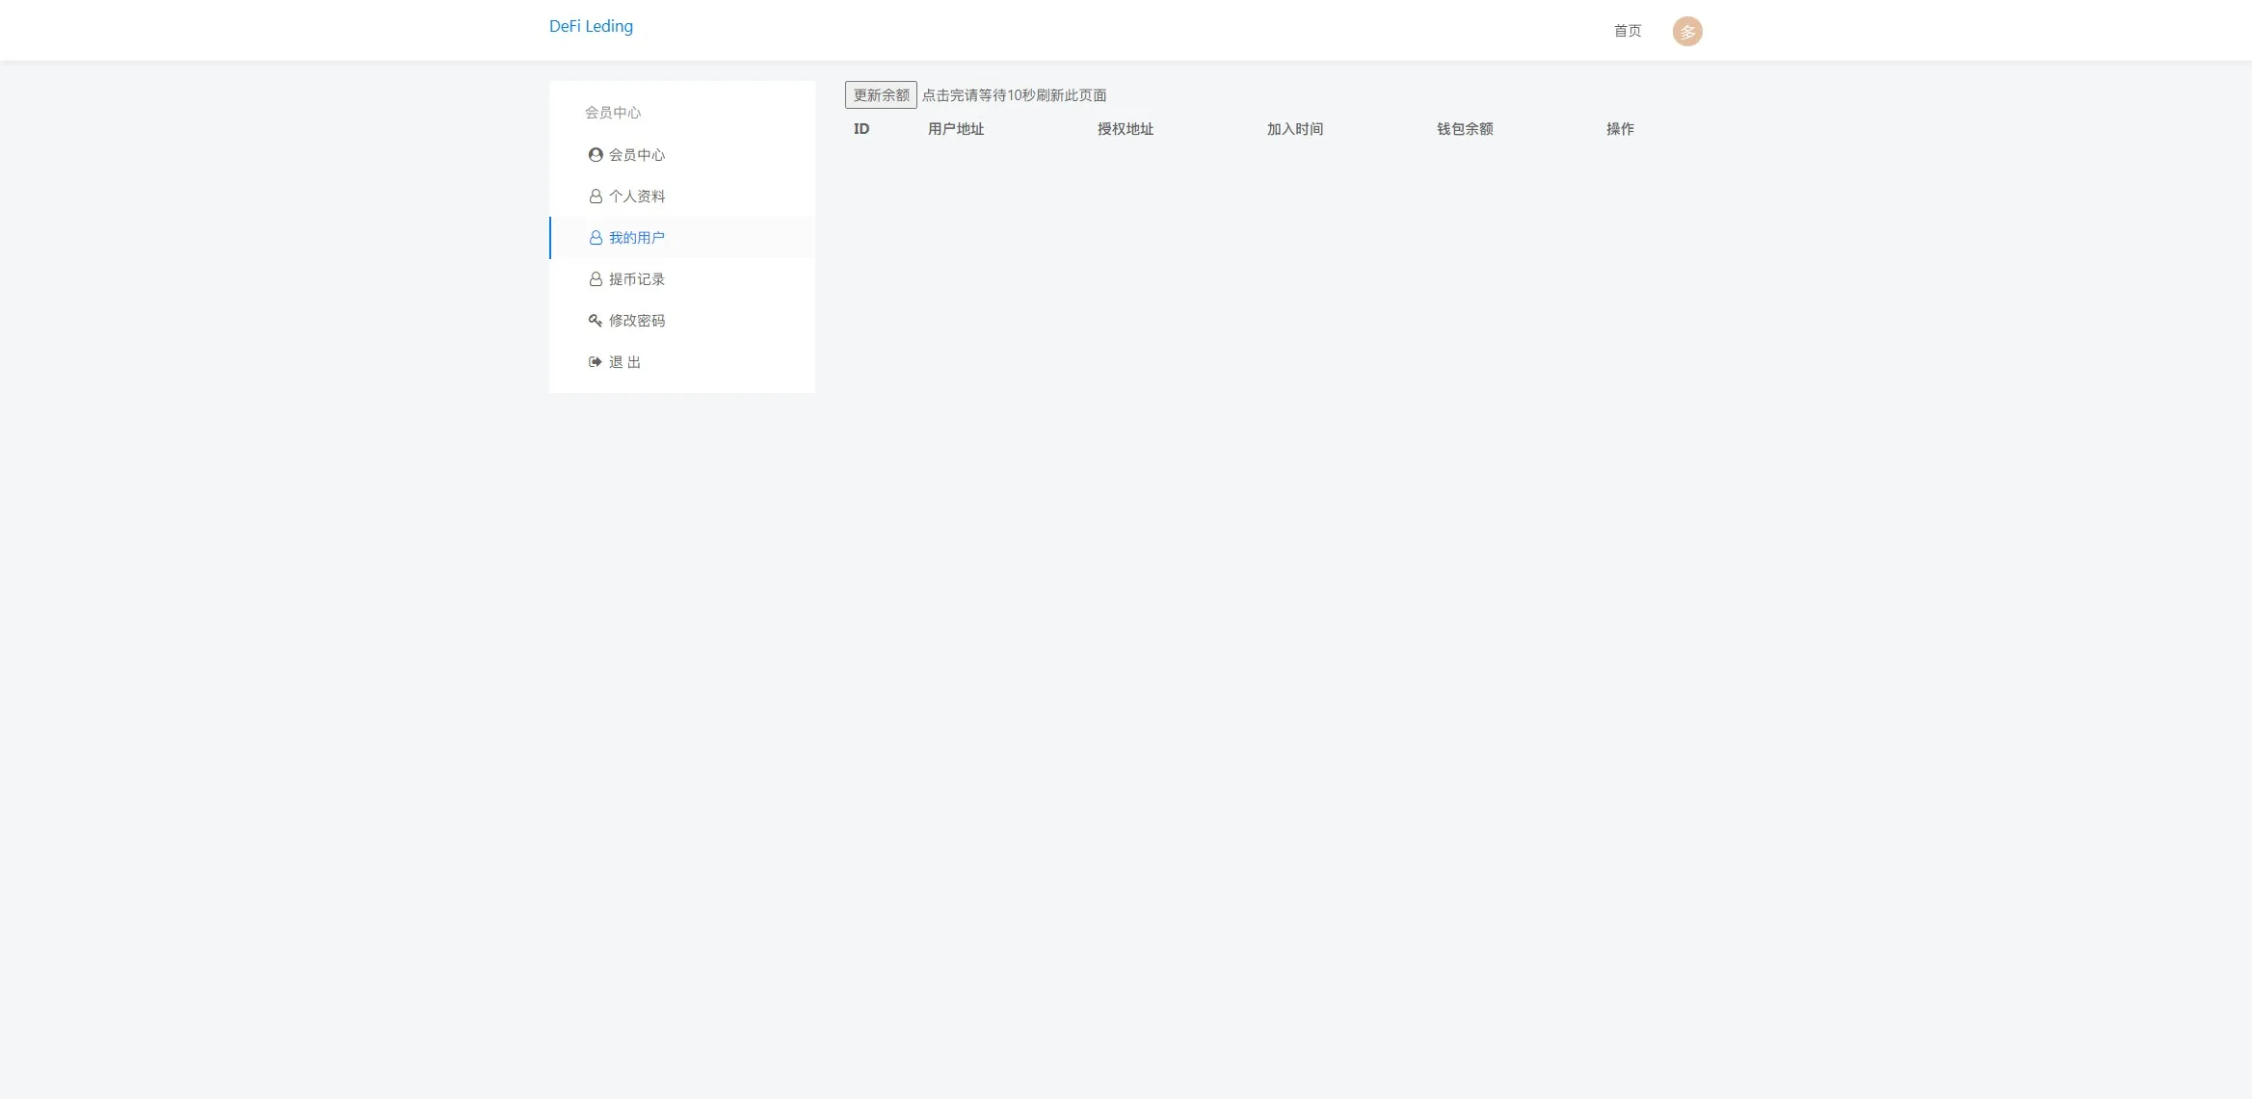Image resolution: width=2252 pixels, height=1099 pixels.
Task: Click the user-circle icon beside 会员中心
Action: [x=596, y=155]
